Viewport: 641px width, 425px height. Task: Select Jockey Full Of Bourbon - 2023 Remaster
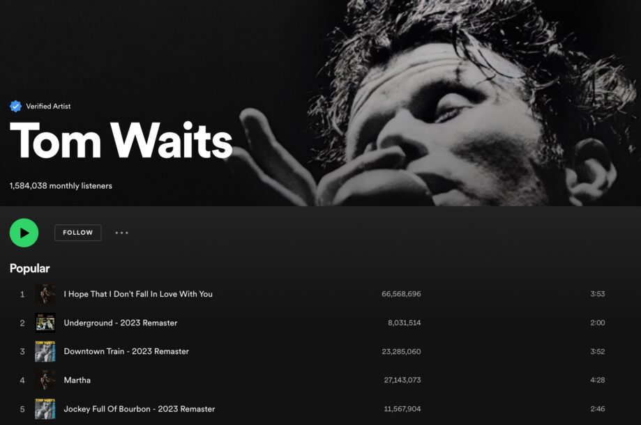139,409
